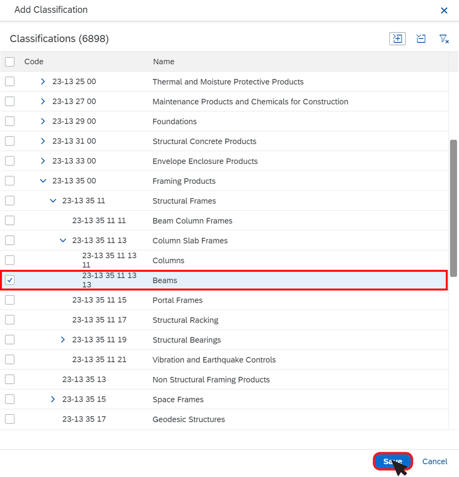Collapse the 23-13 35 11 Structural Frames node
Screen dimensions: 459x477
(53, 201)
